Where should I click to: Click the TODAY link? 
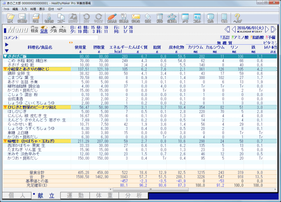258,32
